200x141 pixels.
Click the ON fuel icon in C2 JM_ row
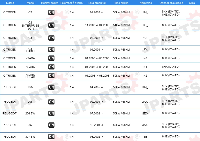coord(51,12)
